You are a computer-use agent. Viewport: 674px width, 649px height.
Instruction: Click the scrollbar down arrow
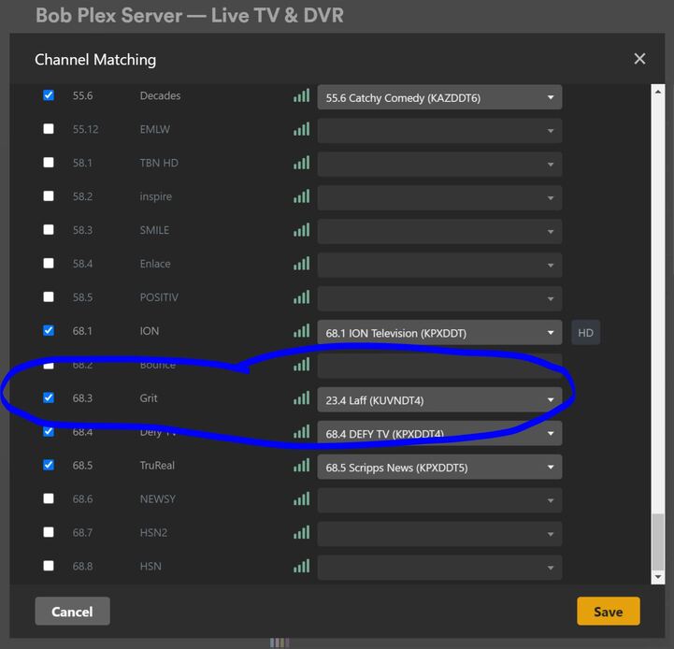(658, 577)
